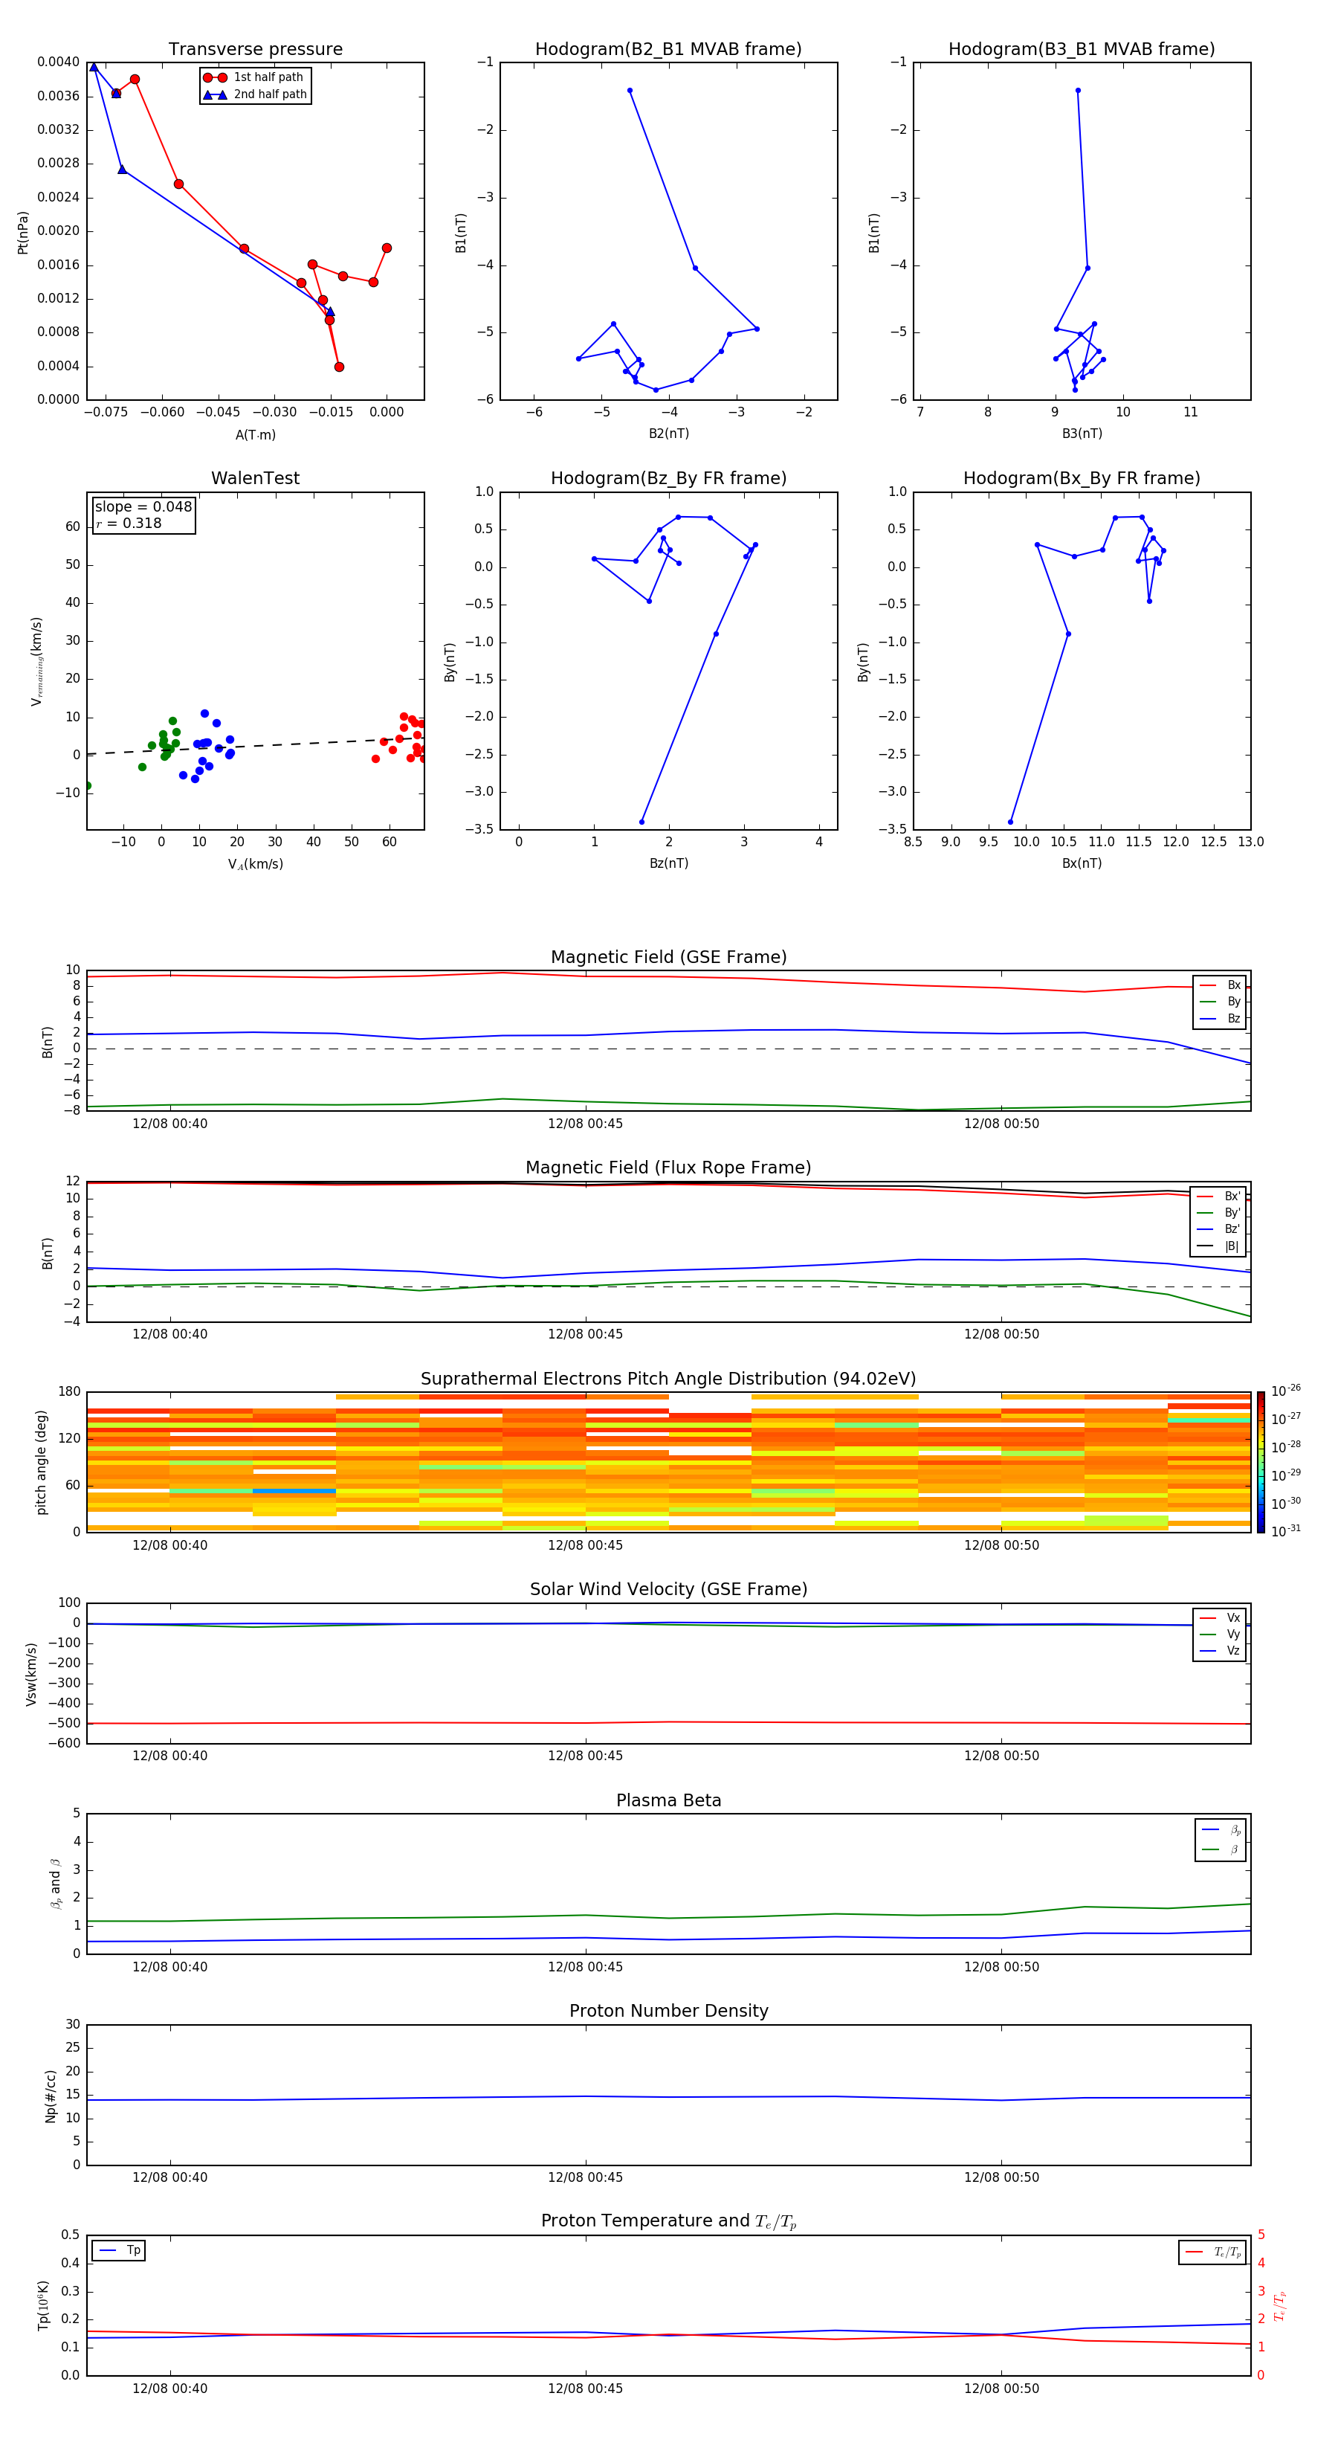Click the 'Bx' legend entry in GSE magnetic field
The height and width of the screenshot is (2454, 1338).
[x=1220, y=985]
